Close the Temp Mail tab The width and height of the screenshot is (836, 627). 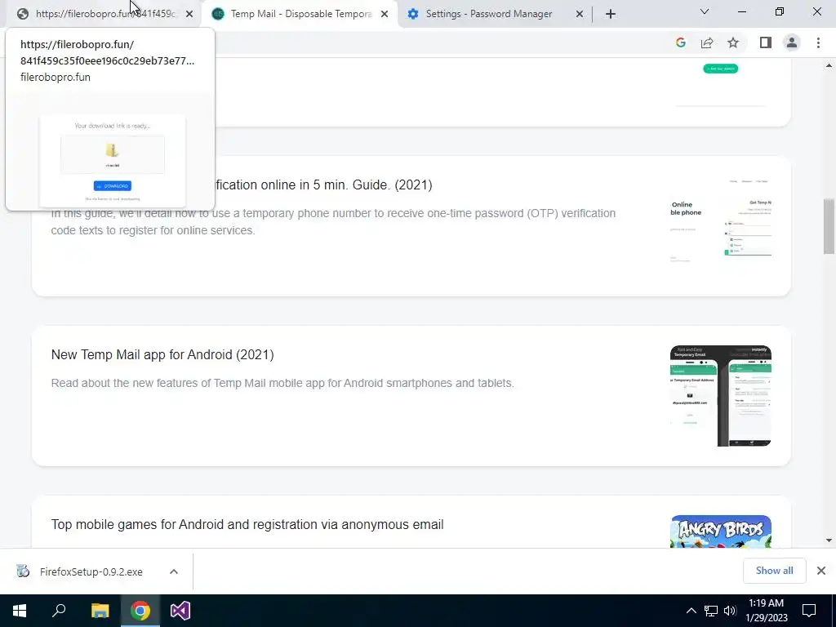click(385, 15)
